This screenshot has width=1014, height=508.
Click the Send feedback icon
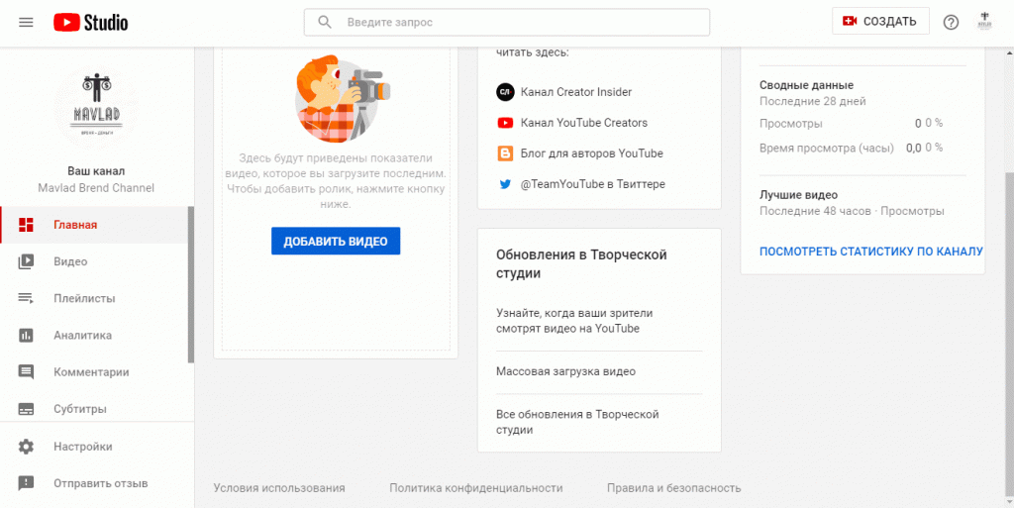point(27,483)
